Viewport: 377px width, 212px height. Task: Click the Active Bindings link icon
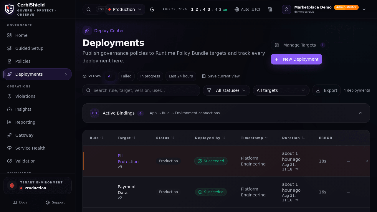click(x=95, y=113)
